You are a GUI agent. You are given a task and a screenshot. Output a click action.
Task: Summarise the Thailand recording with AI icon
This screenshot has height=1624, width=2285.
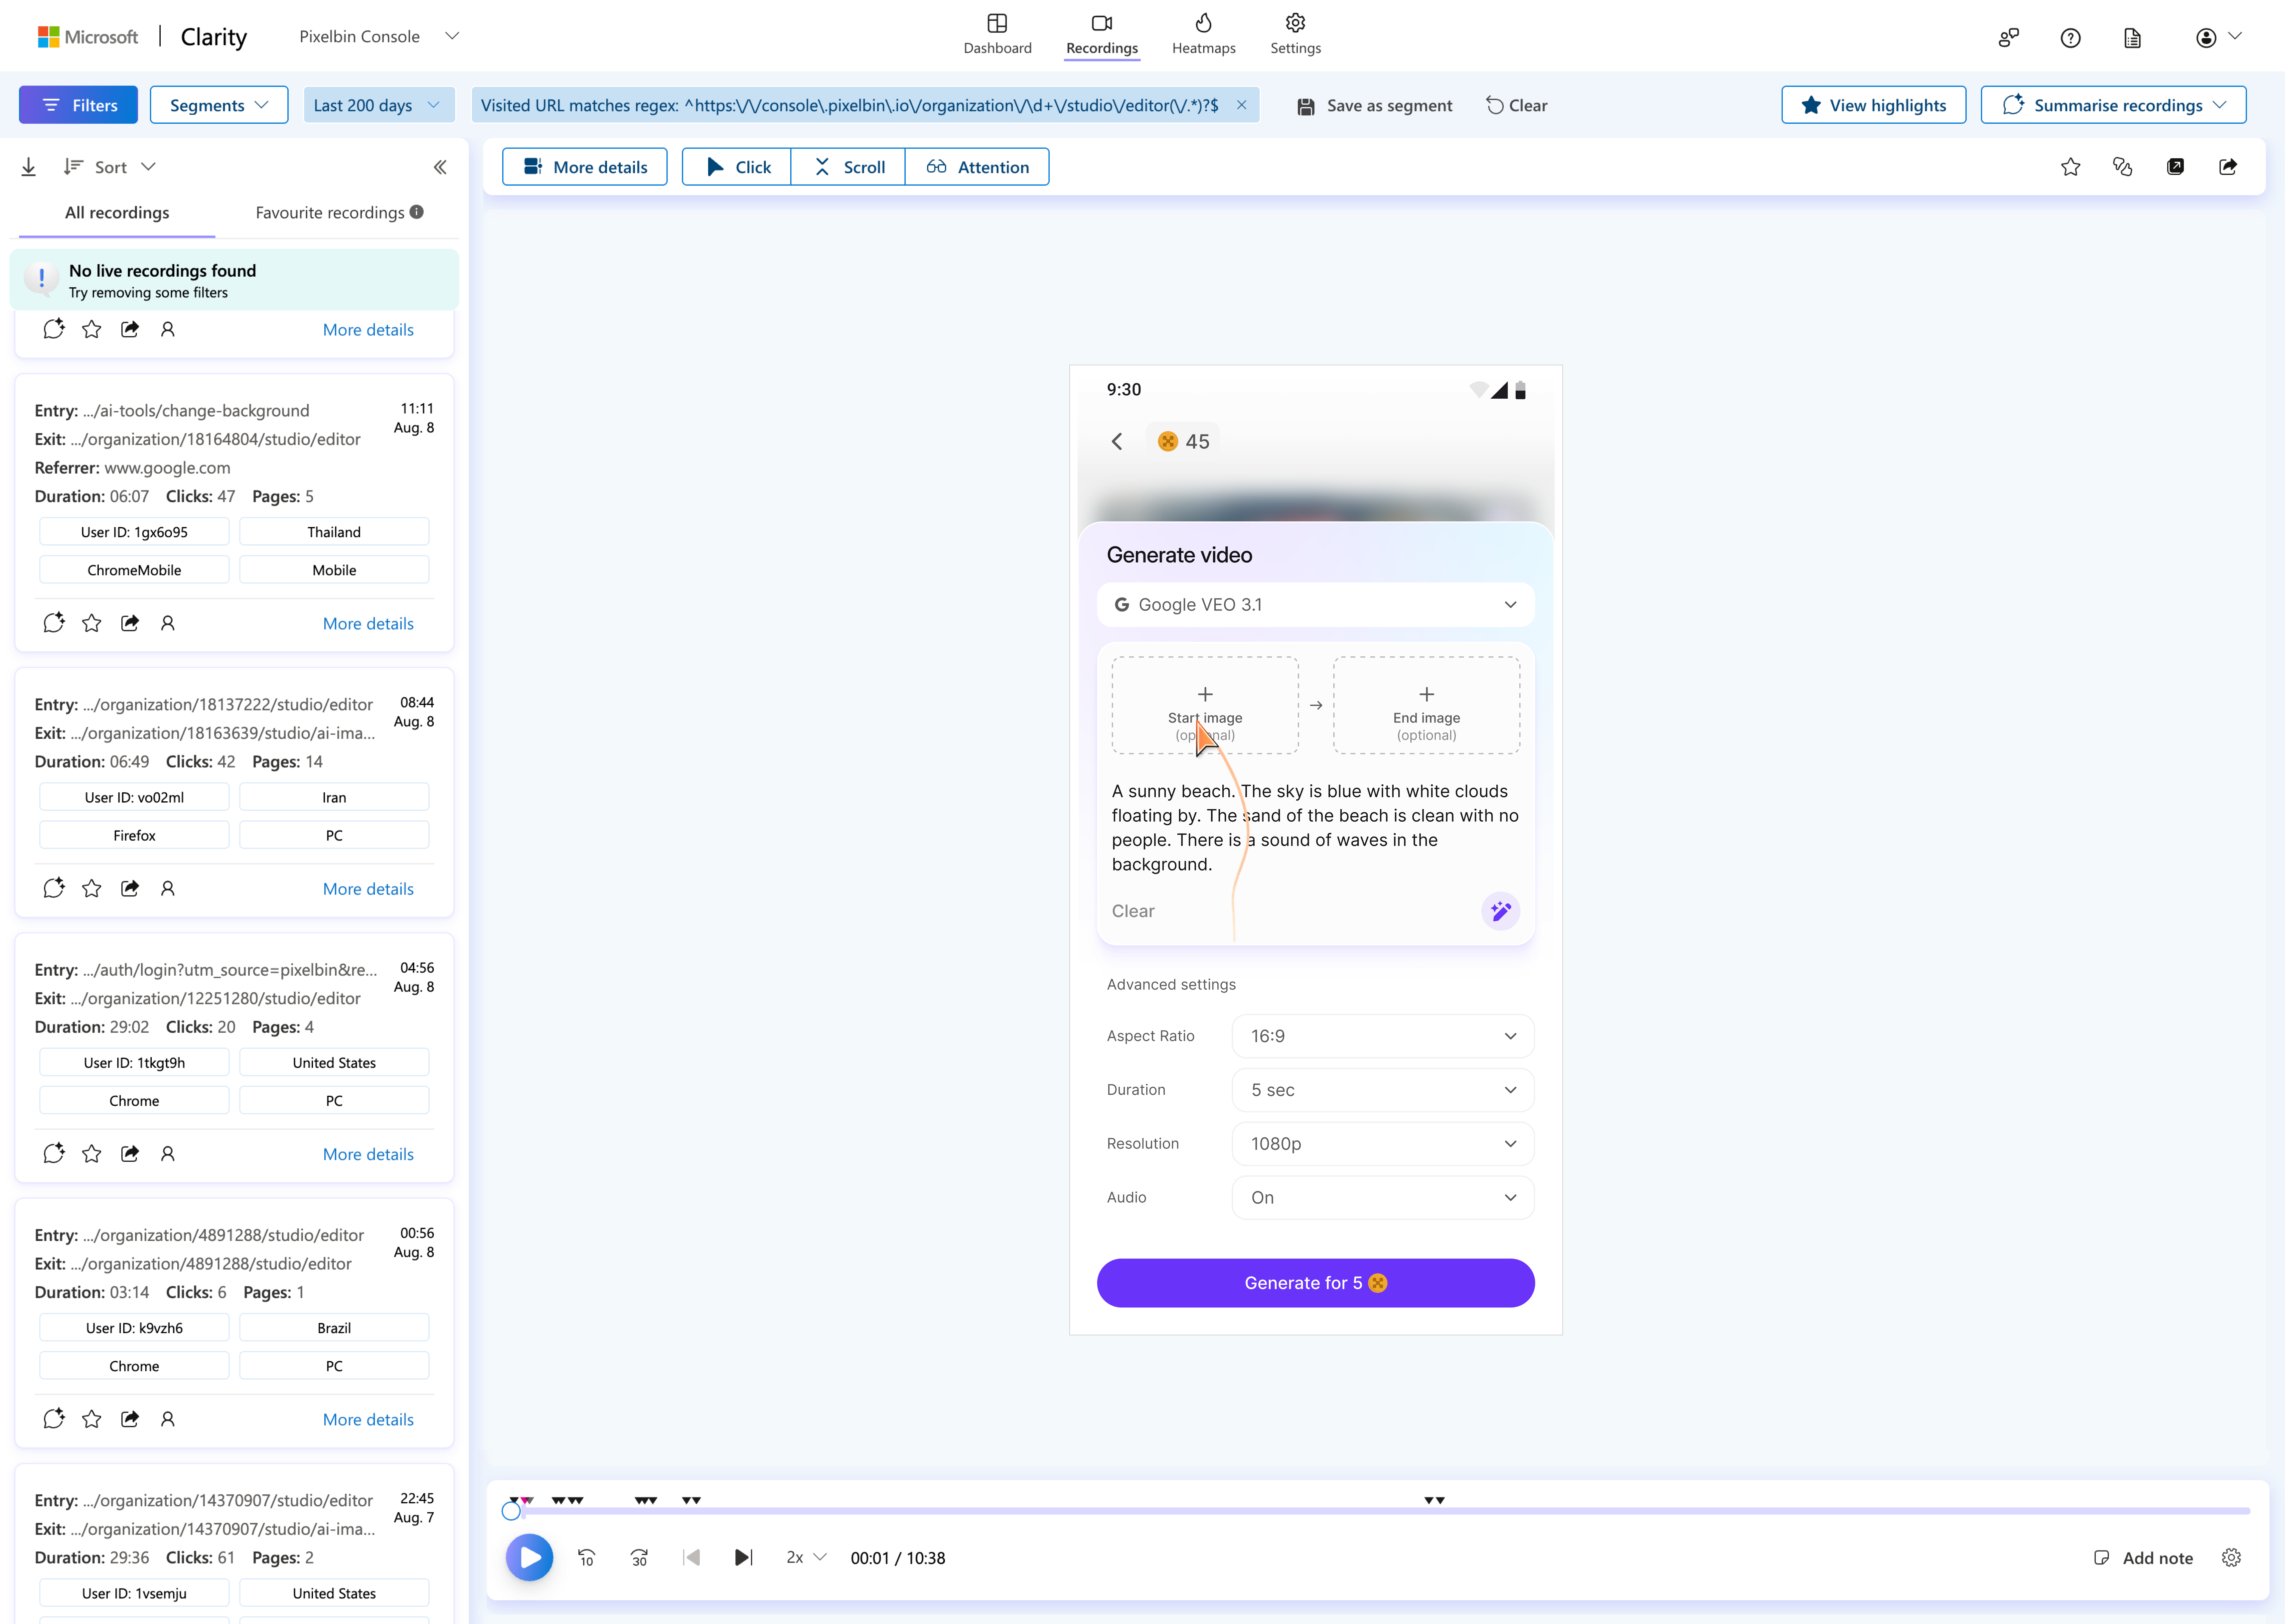point(54,623)
